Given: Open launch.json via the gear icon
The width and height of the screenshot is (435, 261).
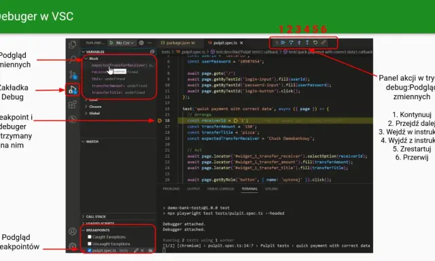Looking at the screenshot, I should tap(141, 43).
